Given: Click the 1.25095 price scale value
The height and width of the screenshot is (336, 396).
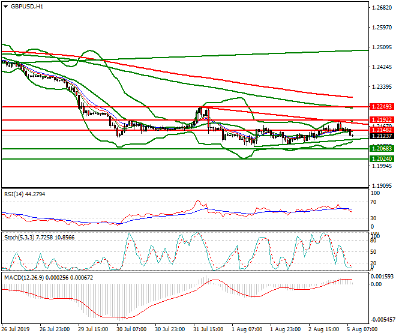Looking at the screenshot, I should coord(382,47).
